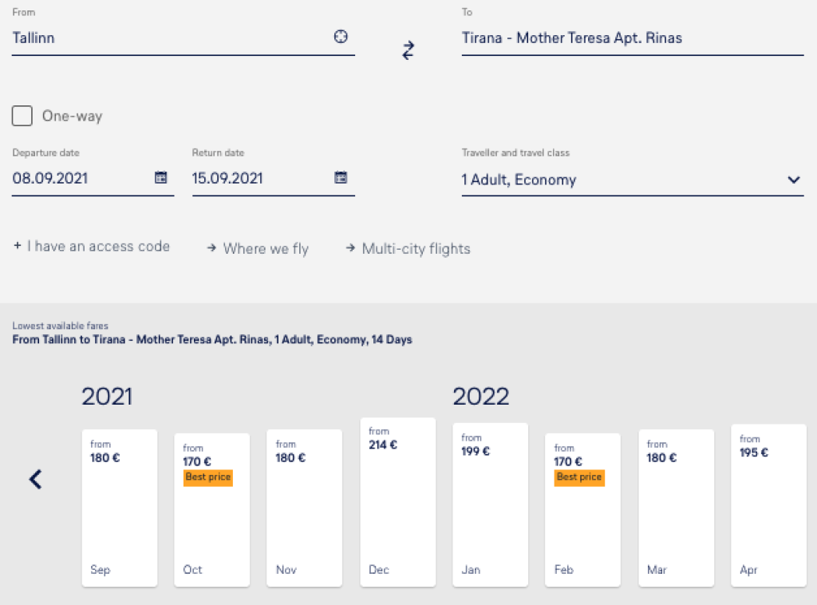Swap origin and destination with the arrows icon
The width and height of the screenshot is (817, 605).
point(408,50)
